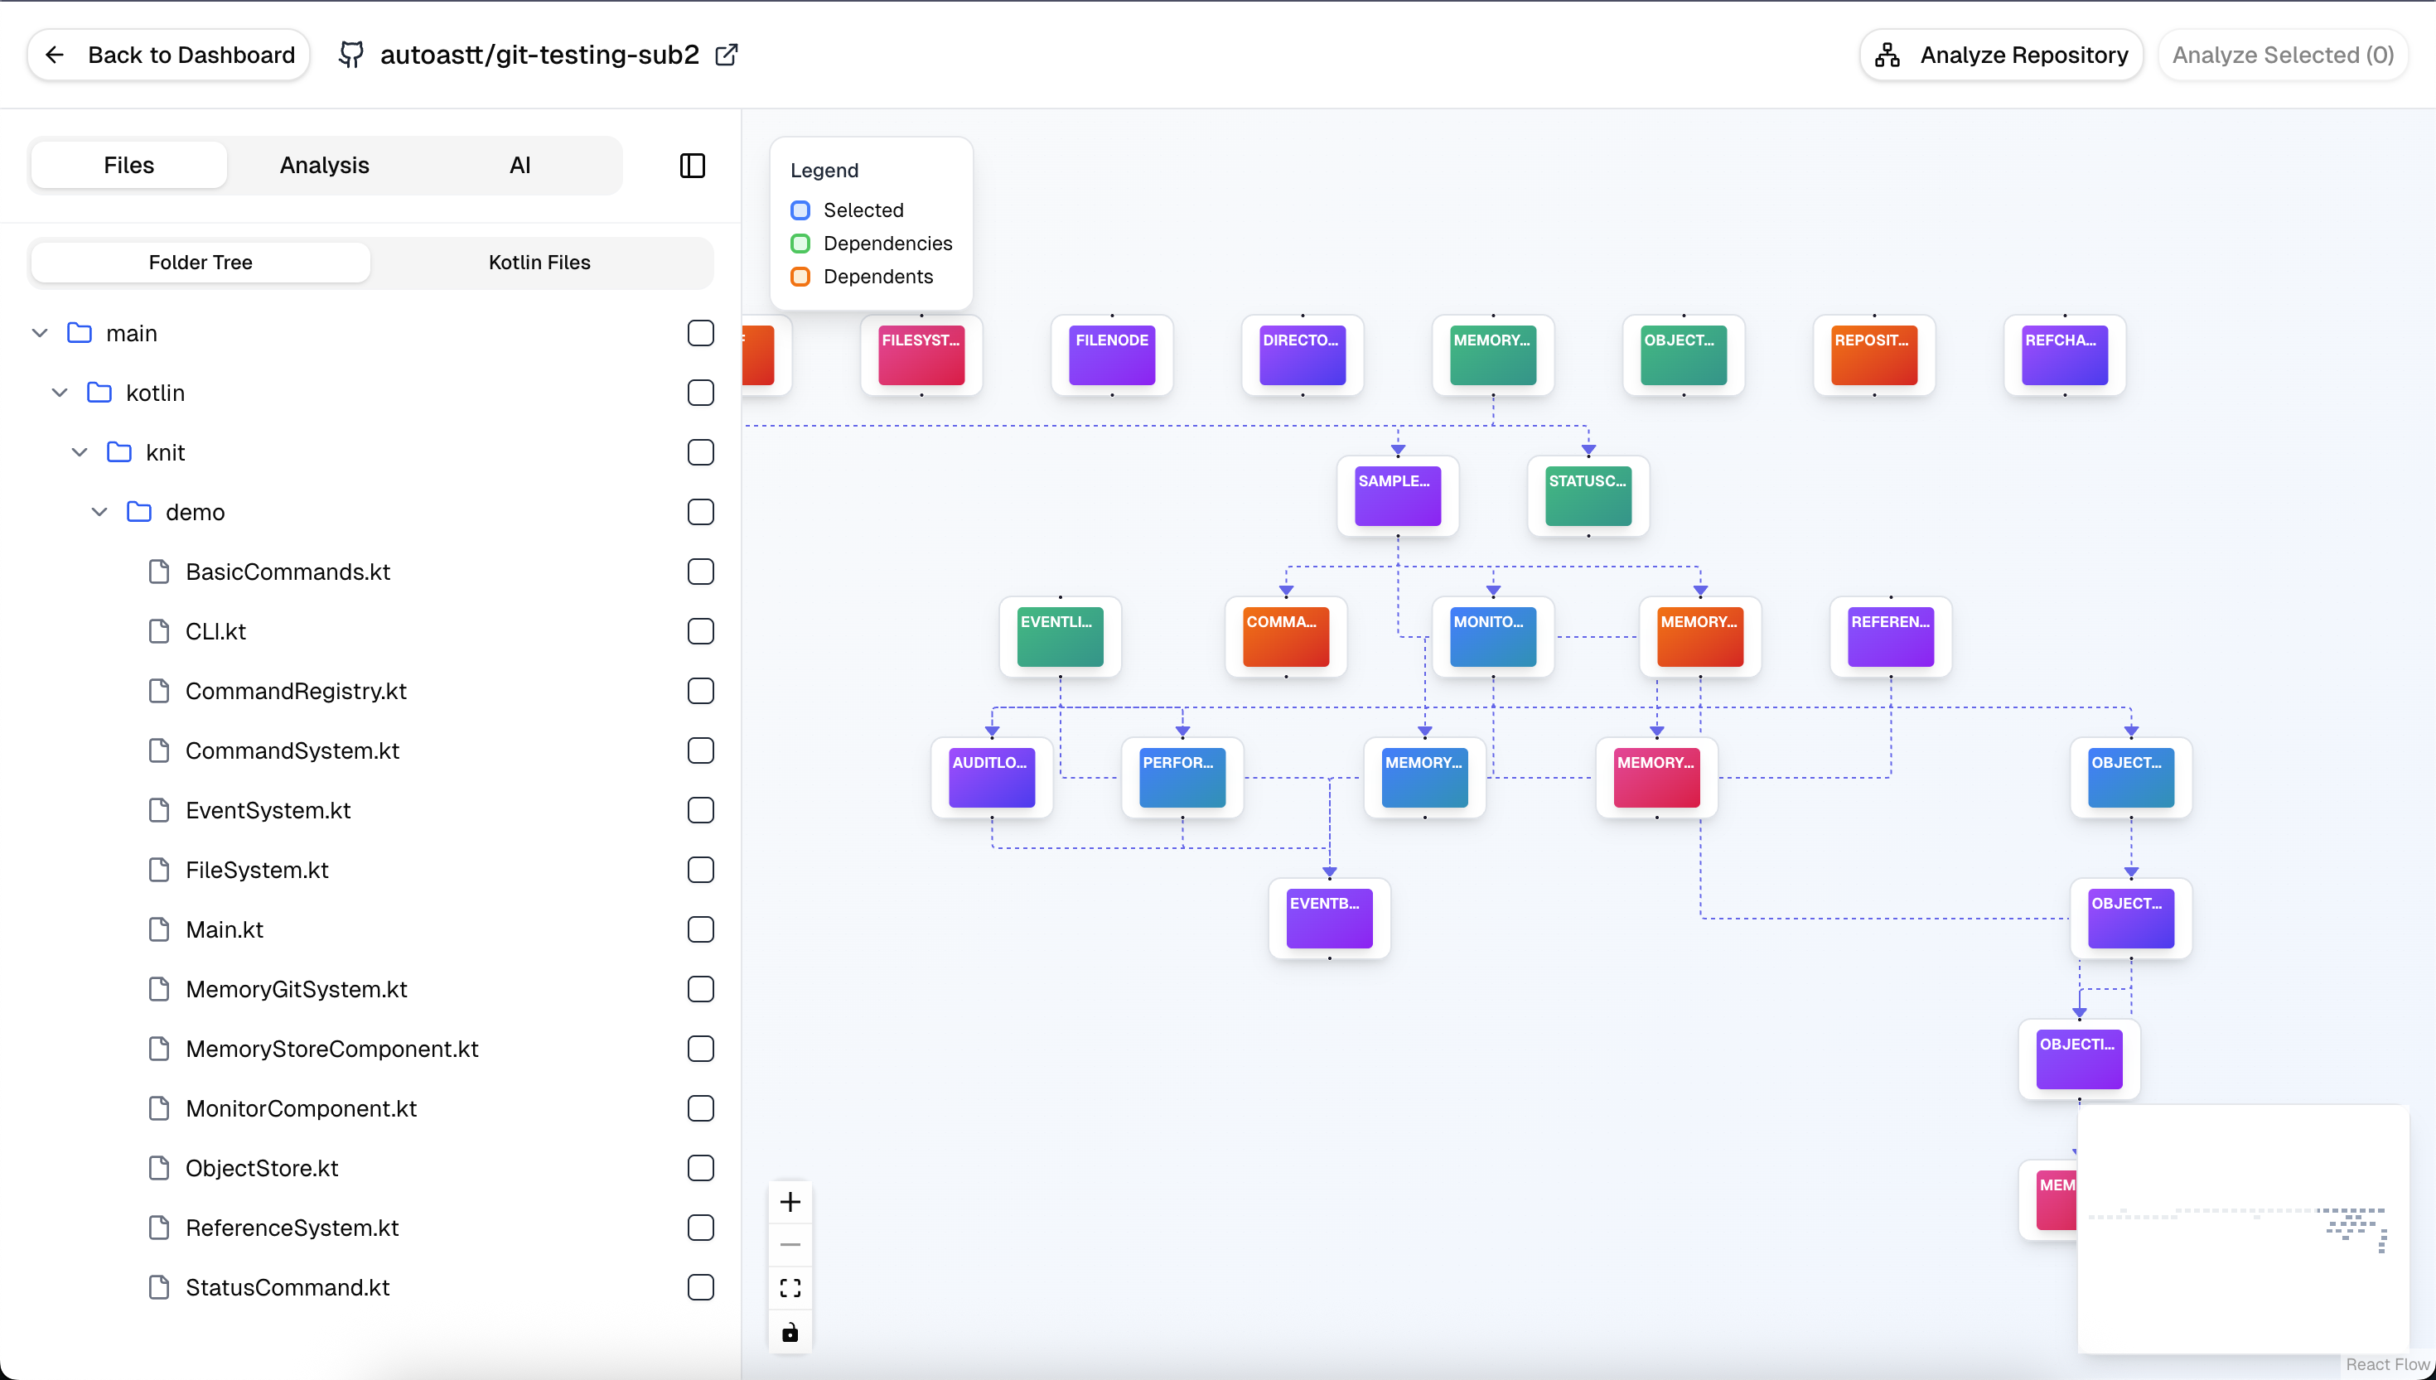Click the zoom in plus control
Viewport: 2436px width, 1380px height.
[790, 1202]
